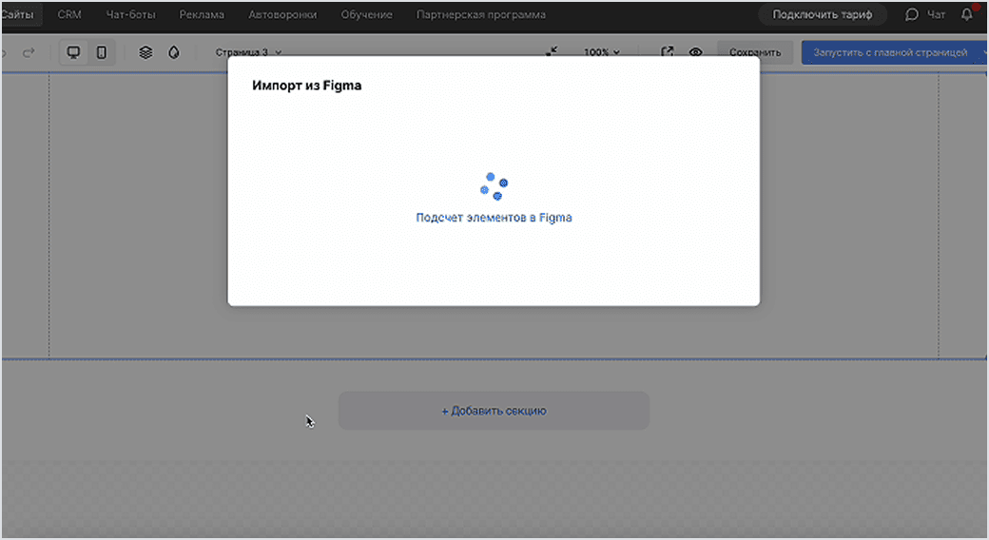Viewport: 989px width, 540px height.
Task: Click the loading spinner in dialog
Action: click(x=494, y=186)
